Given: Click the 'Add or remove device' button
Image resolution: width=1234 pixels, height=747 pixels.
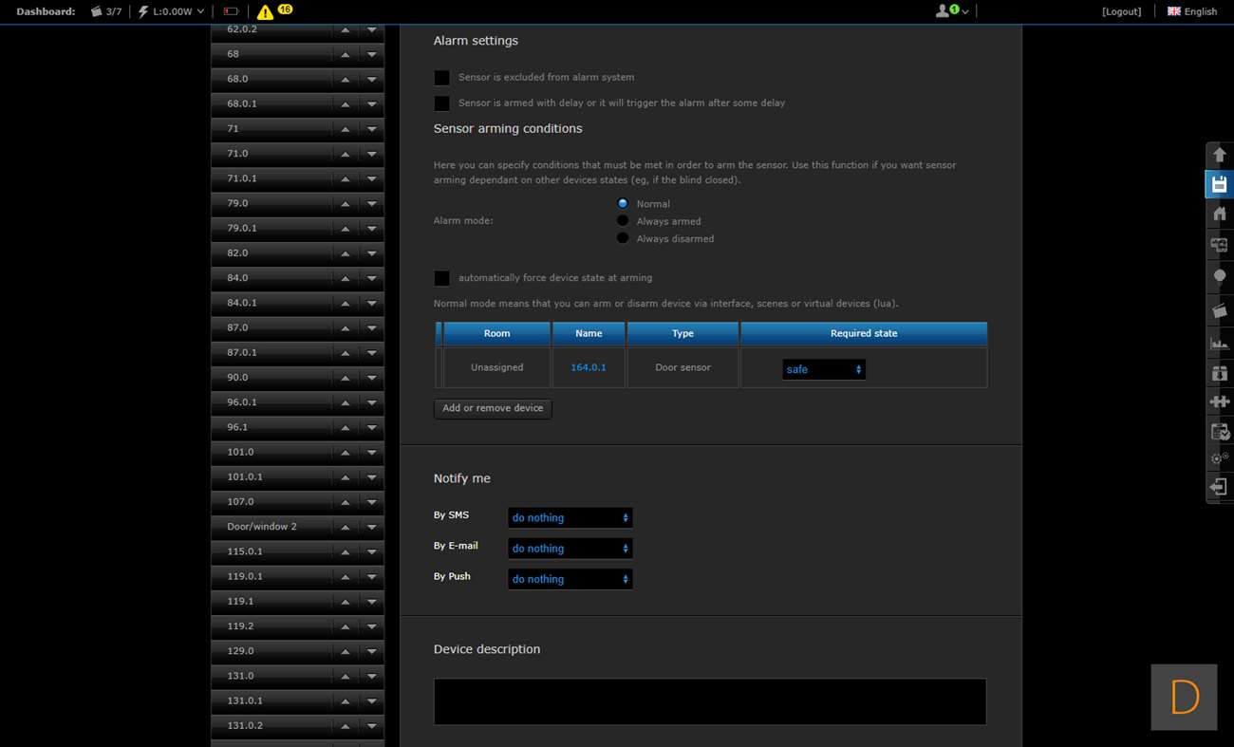Looking at the screenshot, I should click(493, 408).
